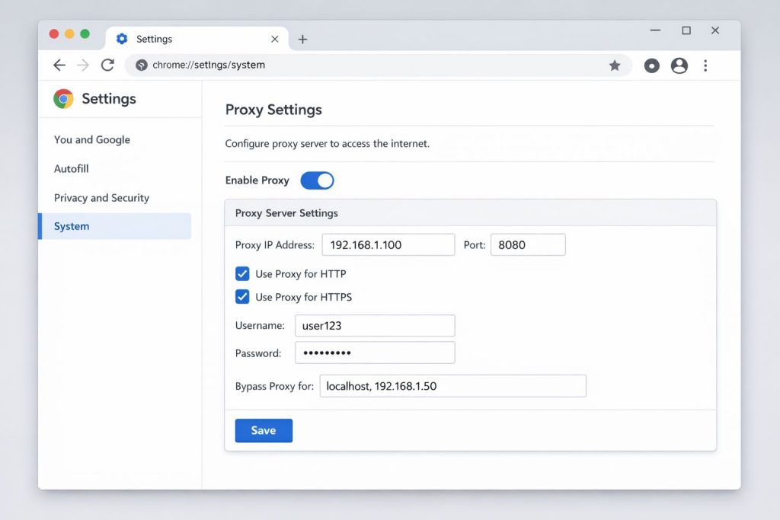Go back with the back arrow

(59, 65)
